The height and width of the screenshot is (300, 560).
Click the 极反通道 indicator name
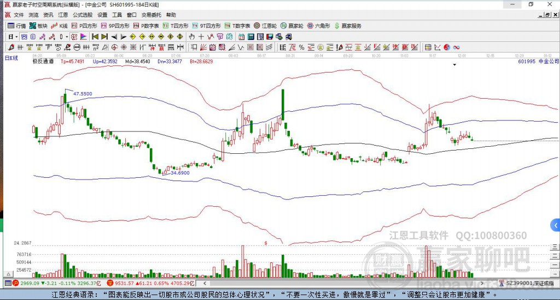coord(43,61)
